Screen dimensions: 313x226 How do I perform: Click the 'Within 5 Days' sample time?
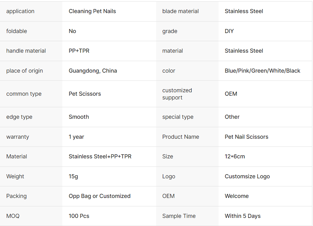click(x=243, y=216)
